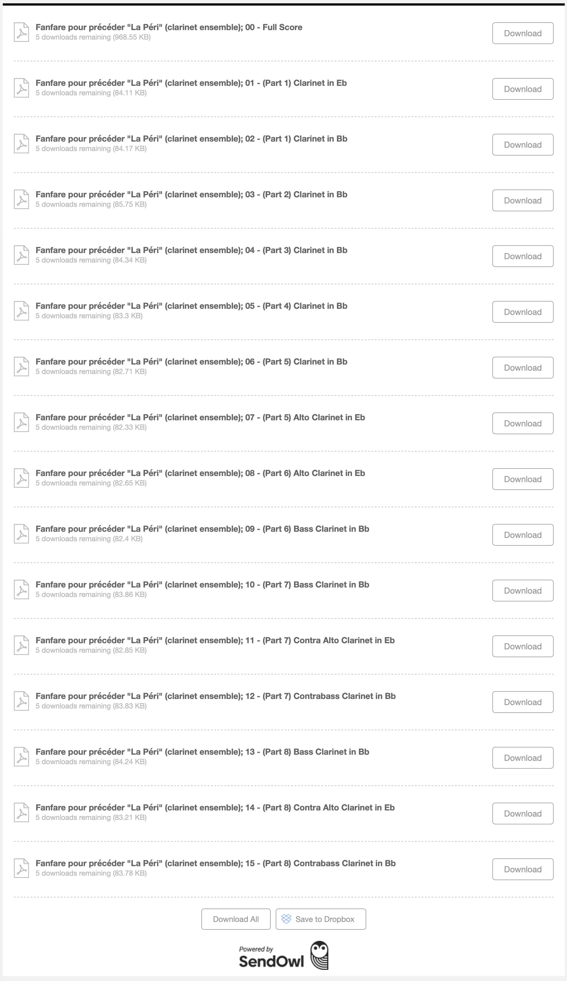Screen dimensions: 567x981
Task: Download 06 Part 5 Clarinet in Bb
Action: coord(523,368)
